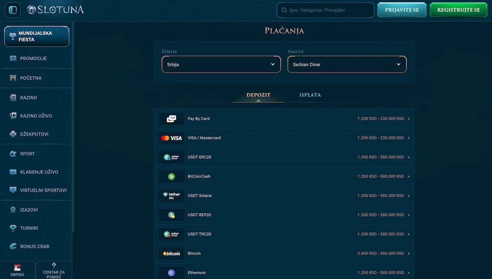This screenshot has height=279, width=492.
Task: Click the Bitcoin logo
Action: [171, 254]
